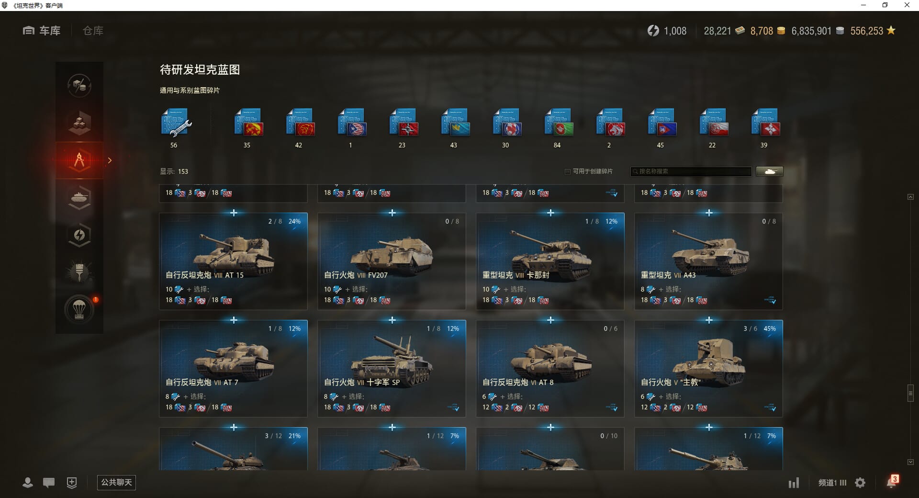Screen dimensions: 919x498
Task: Open the contacts person icon at bottom left
Action: (x=28, y=483)
